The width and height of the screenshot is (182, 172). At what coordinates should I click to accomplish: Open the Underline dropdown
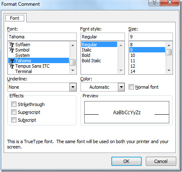[73, 87]
